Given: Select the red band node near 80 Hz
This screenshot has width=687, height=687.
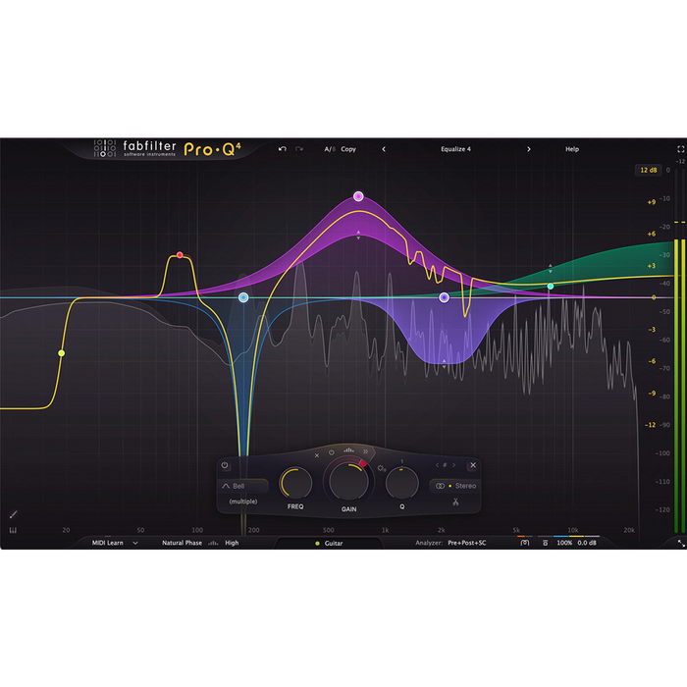Looking at the screenshot, I should click(x=180, y=255).
